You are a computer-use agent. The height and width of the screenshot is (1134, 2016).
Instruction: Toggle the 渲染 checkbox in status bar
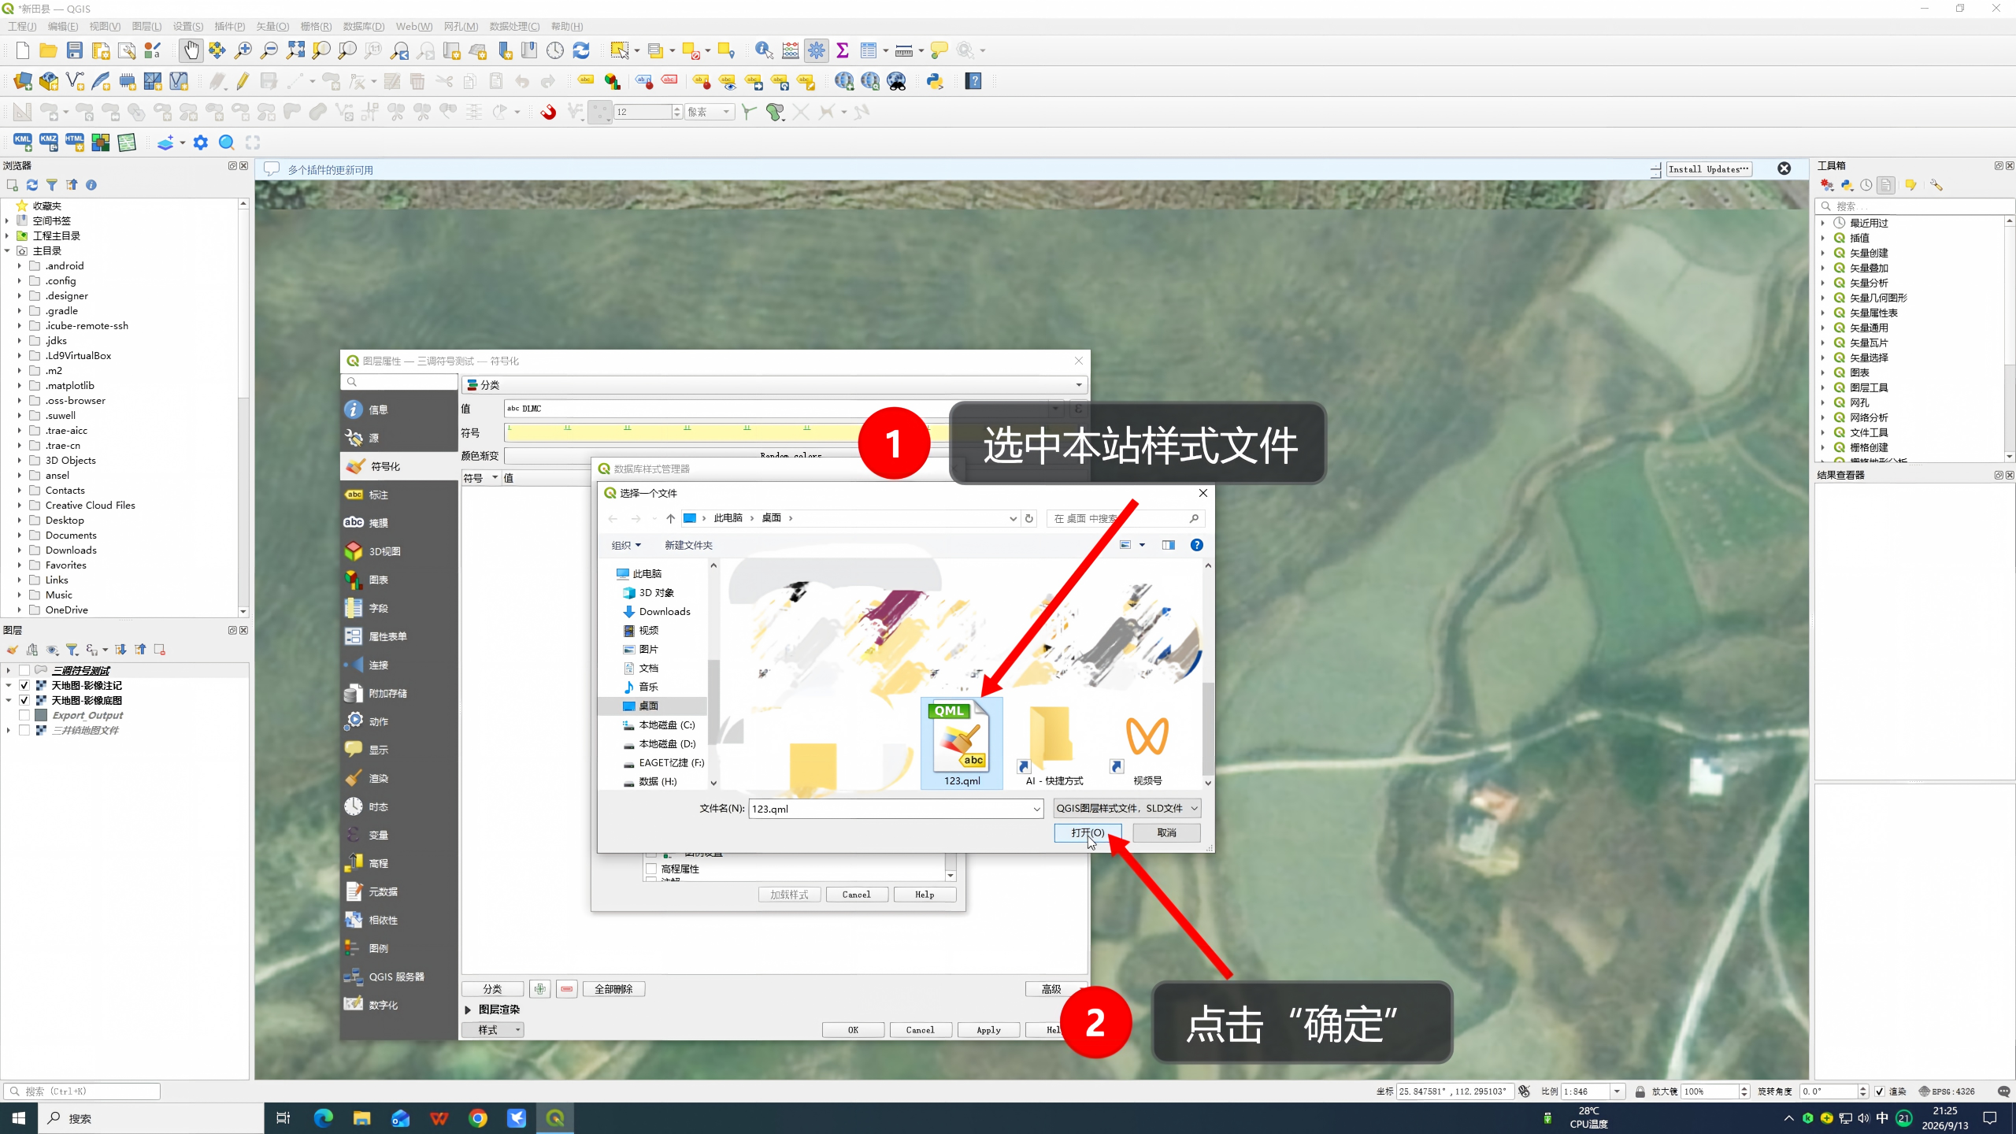(x=1880, y=1091)
